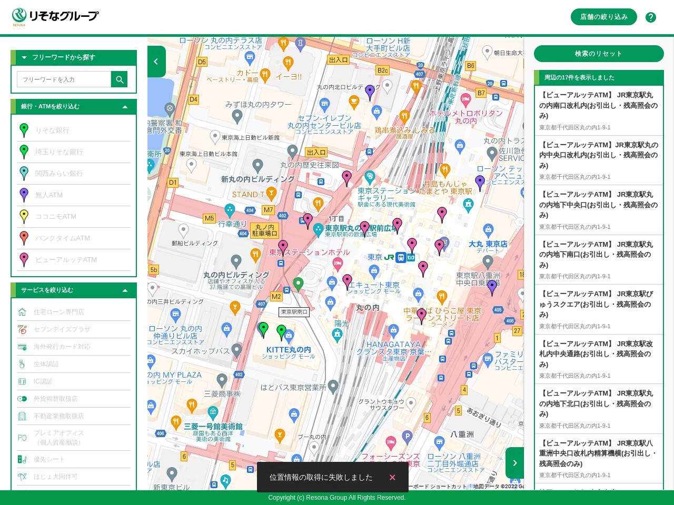Click the 店舗の絞り込み button
The height and width of the screenshot is (505, 674).
tap(604, 17)
